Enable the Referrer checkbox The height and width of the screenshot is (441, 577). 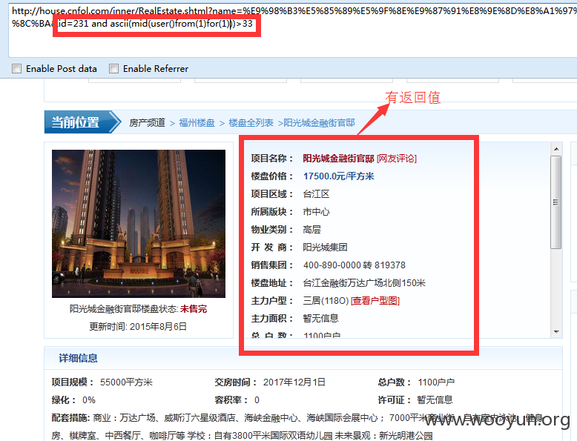pyautogui.click(x=113, y=69)
